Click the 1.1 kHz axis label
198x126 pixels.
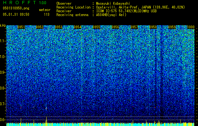[3, 41]
